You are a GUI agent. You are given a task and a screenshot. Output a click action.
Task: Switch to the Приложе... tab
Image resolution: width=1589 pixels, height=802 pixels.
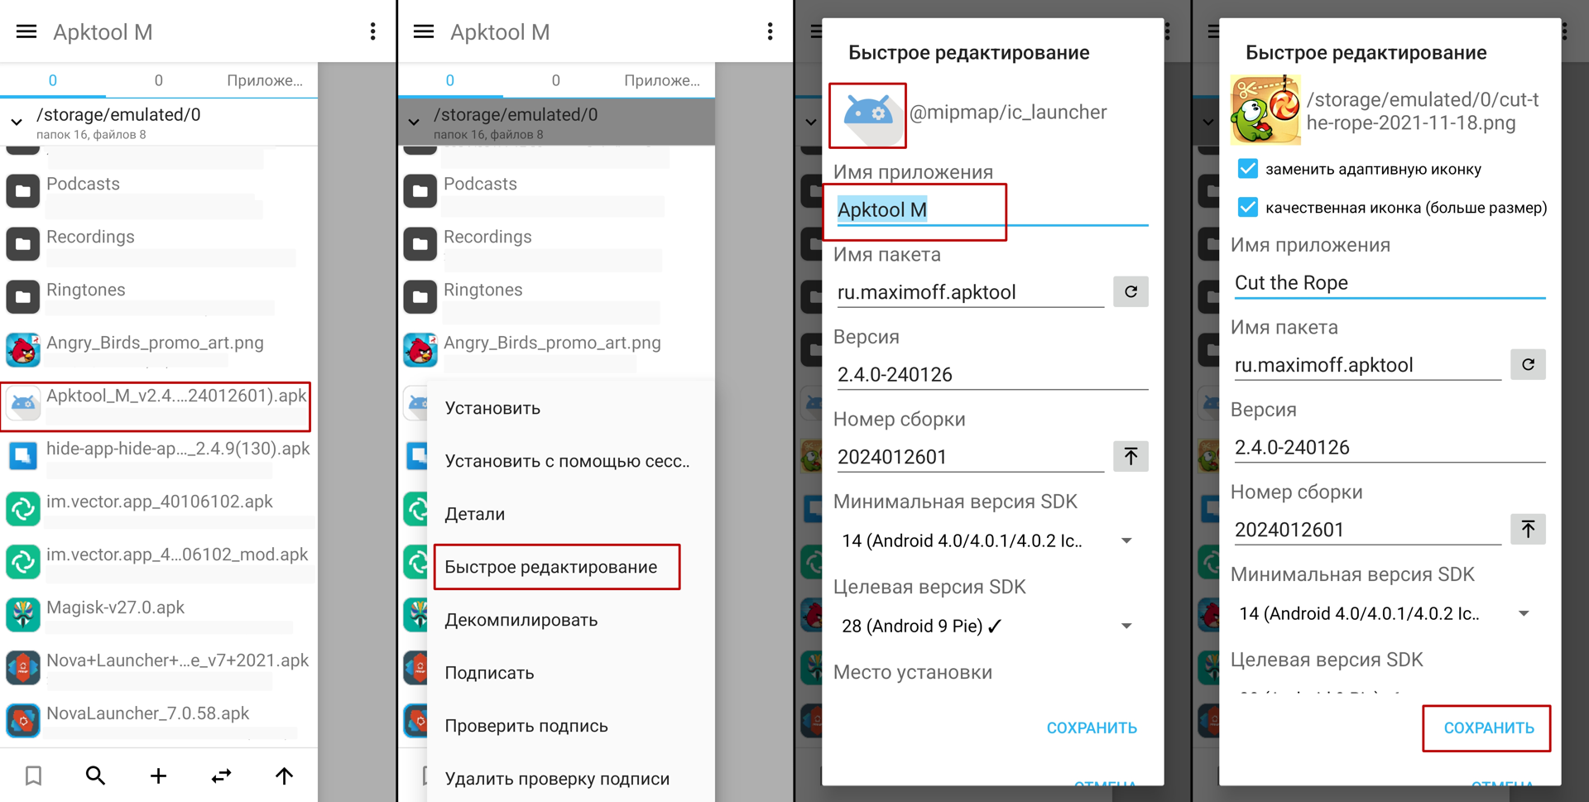pyautogui.click(x=265, y=80)
